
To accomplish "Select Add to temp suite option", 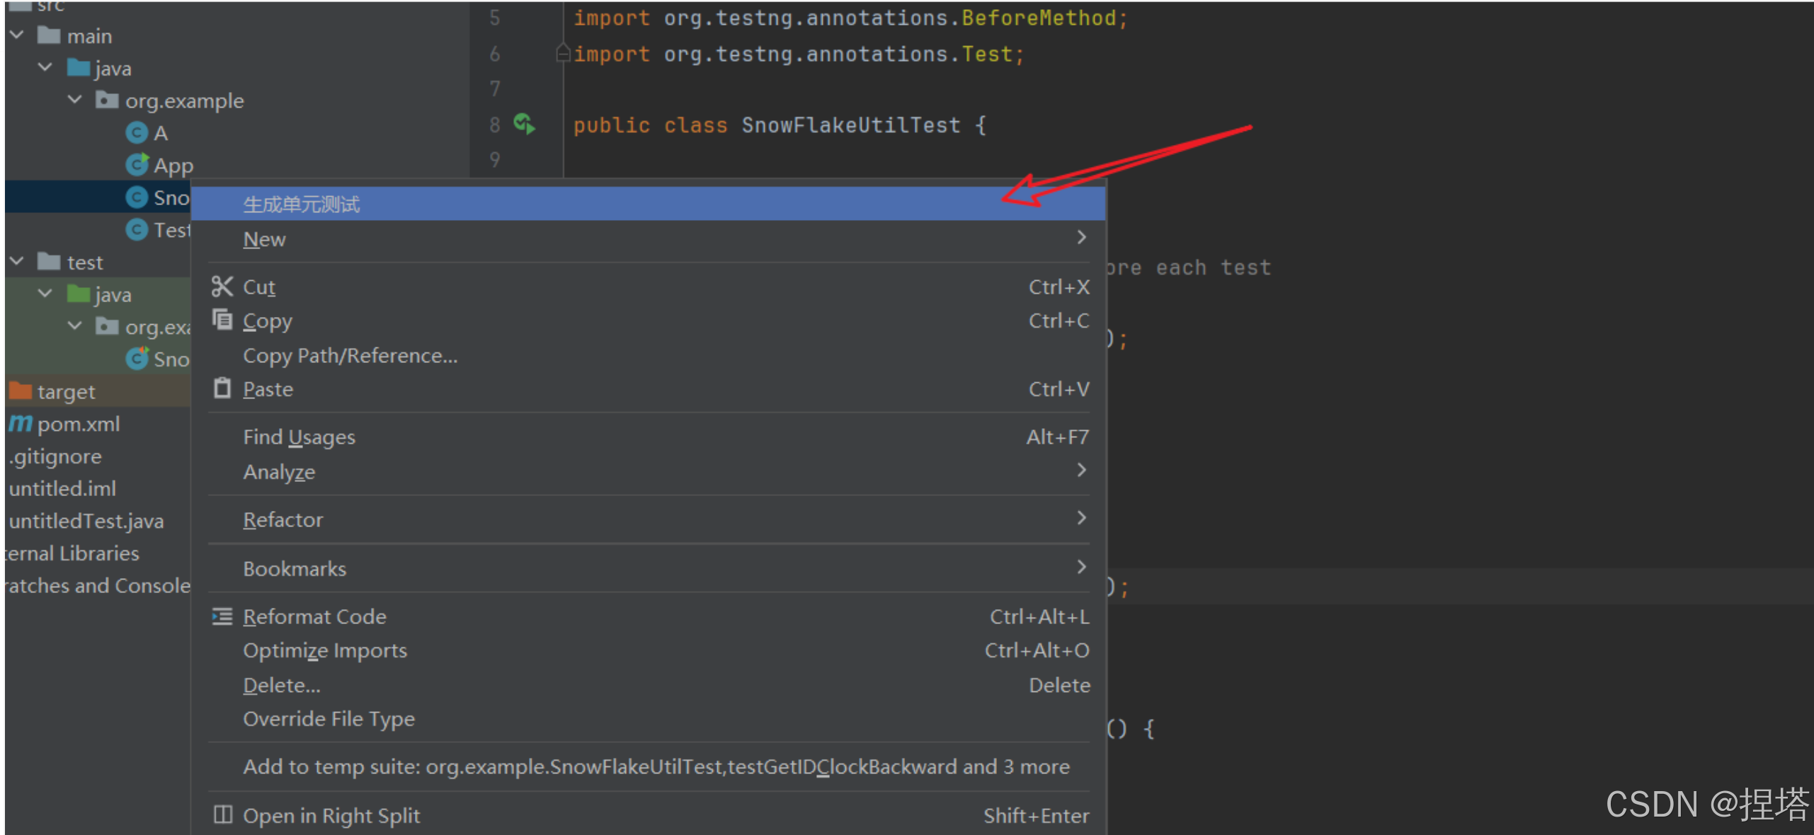I will tap(656, 767).
